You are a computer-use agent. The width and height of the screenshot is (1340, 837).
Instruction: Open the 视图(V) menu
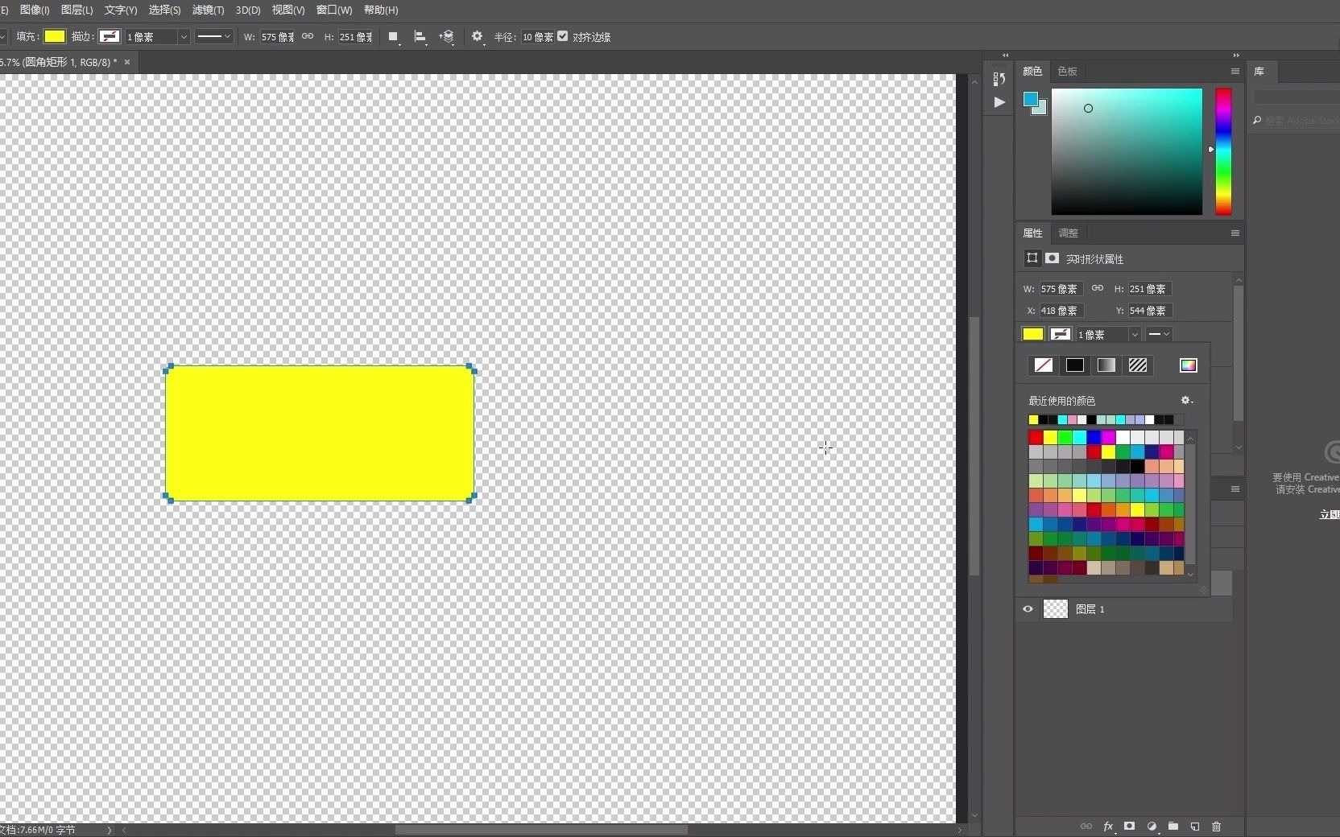287,10
